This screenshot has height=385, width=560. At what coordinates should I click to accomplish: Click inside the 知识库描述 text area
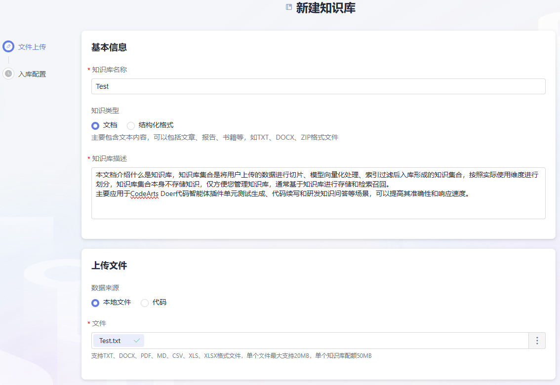point(318,207)
